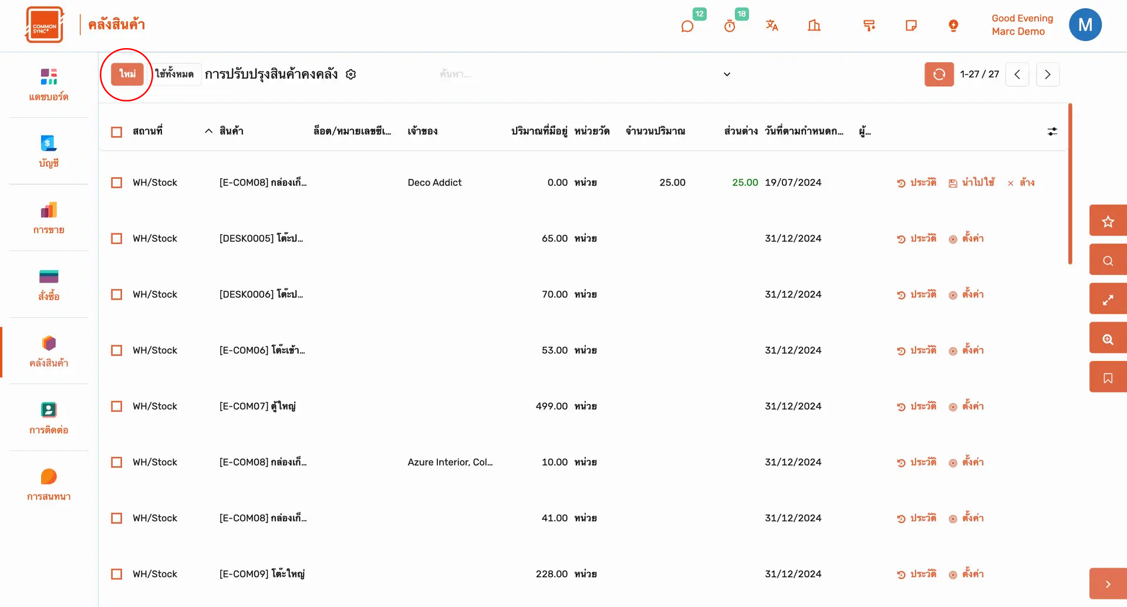This screenshot has width=1127, height=607.
Task: Expand the search options dropdown arrow
Action: pyautogui.click(x=727, y=74)
